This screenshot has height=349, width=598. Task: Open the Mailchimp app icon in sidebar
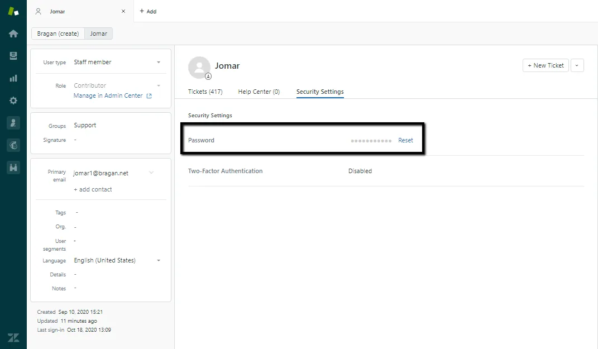pos(13,145)
